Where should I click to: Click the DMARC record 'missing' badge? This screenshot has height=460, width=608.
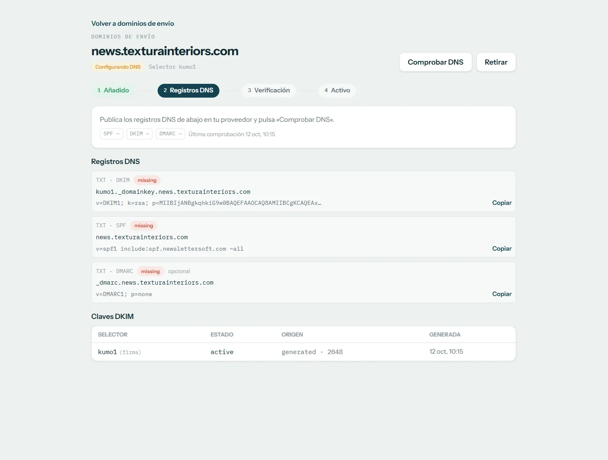tap(150, 272)
